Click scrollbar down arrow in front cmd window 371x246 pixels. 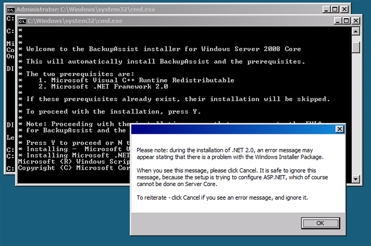pyautogui.click(x=356, y=179)
